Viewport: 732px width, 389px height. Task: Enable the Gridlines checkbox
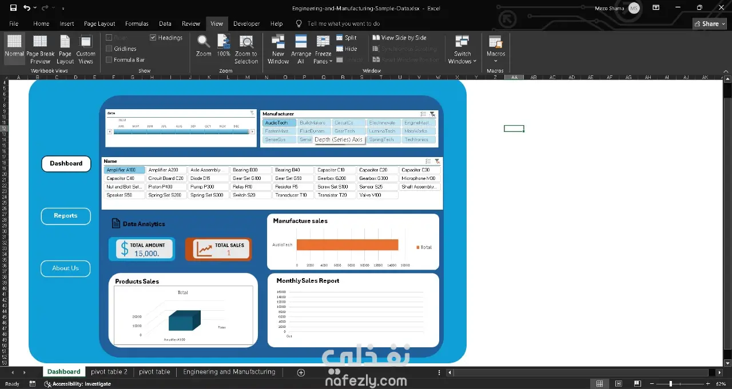pyautogui.click(x=109, y=49)
